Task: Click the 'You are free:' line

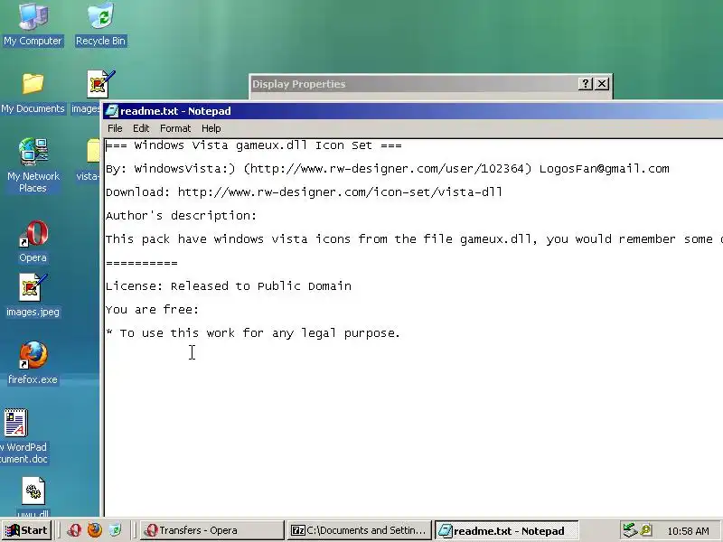Action: (152, 310)
